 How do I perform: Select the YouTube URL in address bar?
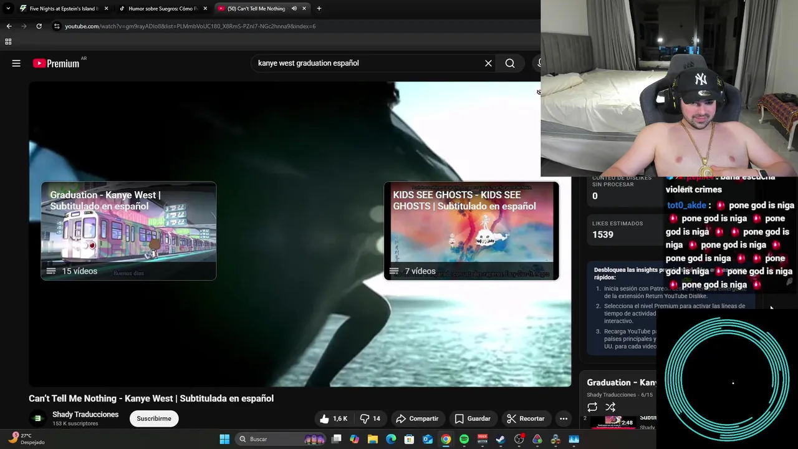[x=190, y=26]
